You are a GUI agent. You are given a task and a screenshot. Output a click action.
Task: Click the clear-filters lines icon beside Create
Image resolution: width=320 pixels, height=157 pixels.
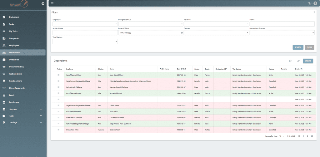click(298, 61)
